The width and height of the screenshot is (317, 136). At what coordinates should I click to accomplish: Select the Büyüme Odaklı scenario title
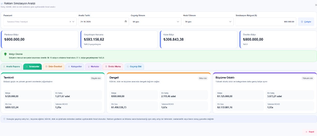coord(225,78)
